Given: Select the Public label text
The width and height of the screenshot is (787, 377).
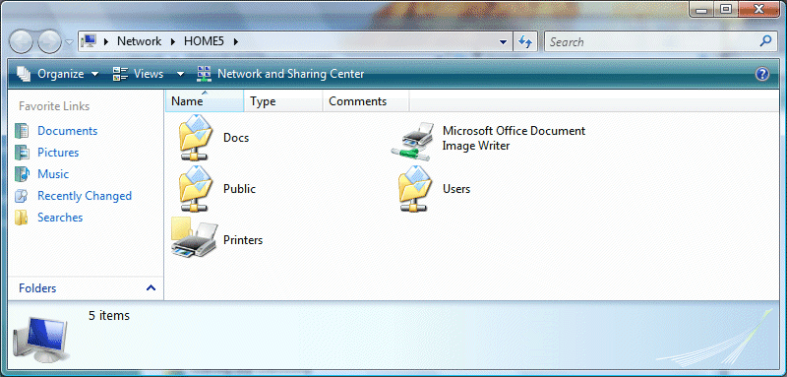Looking at the screenshot, I should coord(239,189).
